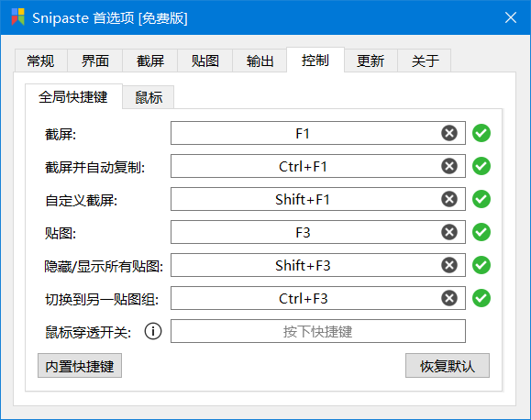Clear the F1 screenshot hotkey
Viewport: 531px width, 420px height.
(449, 133)
